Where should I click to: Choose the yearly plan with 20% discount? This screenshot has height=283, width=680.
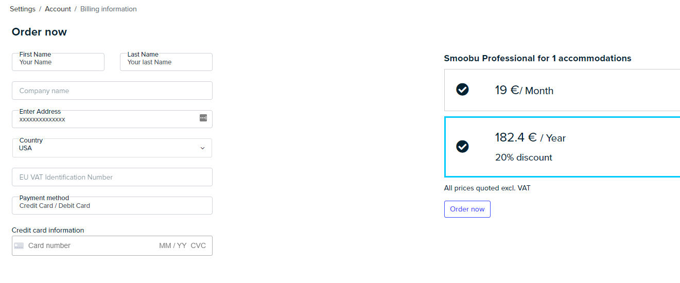(562, 147)
